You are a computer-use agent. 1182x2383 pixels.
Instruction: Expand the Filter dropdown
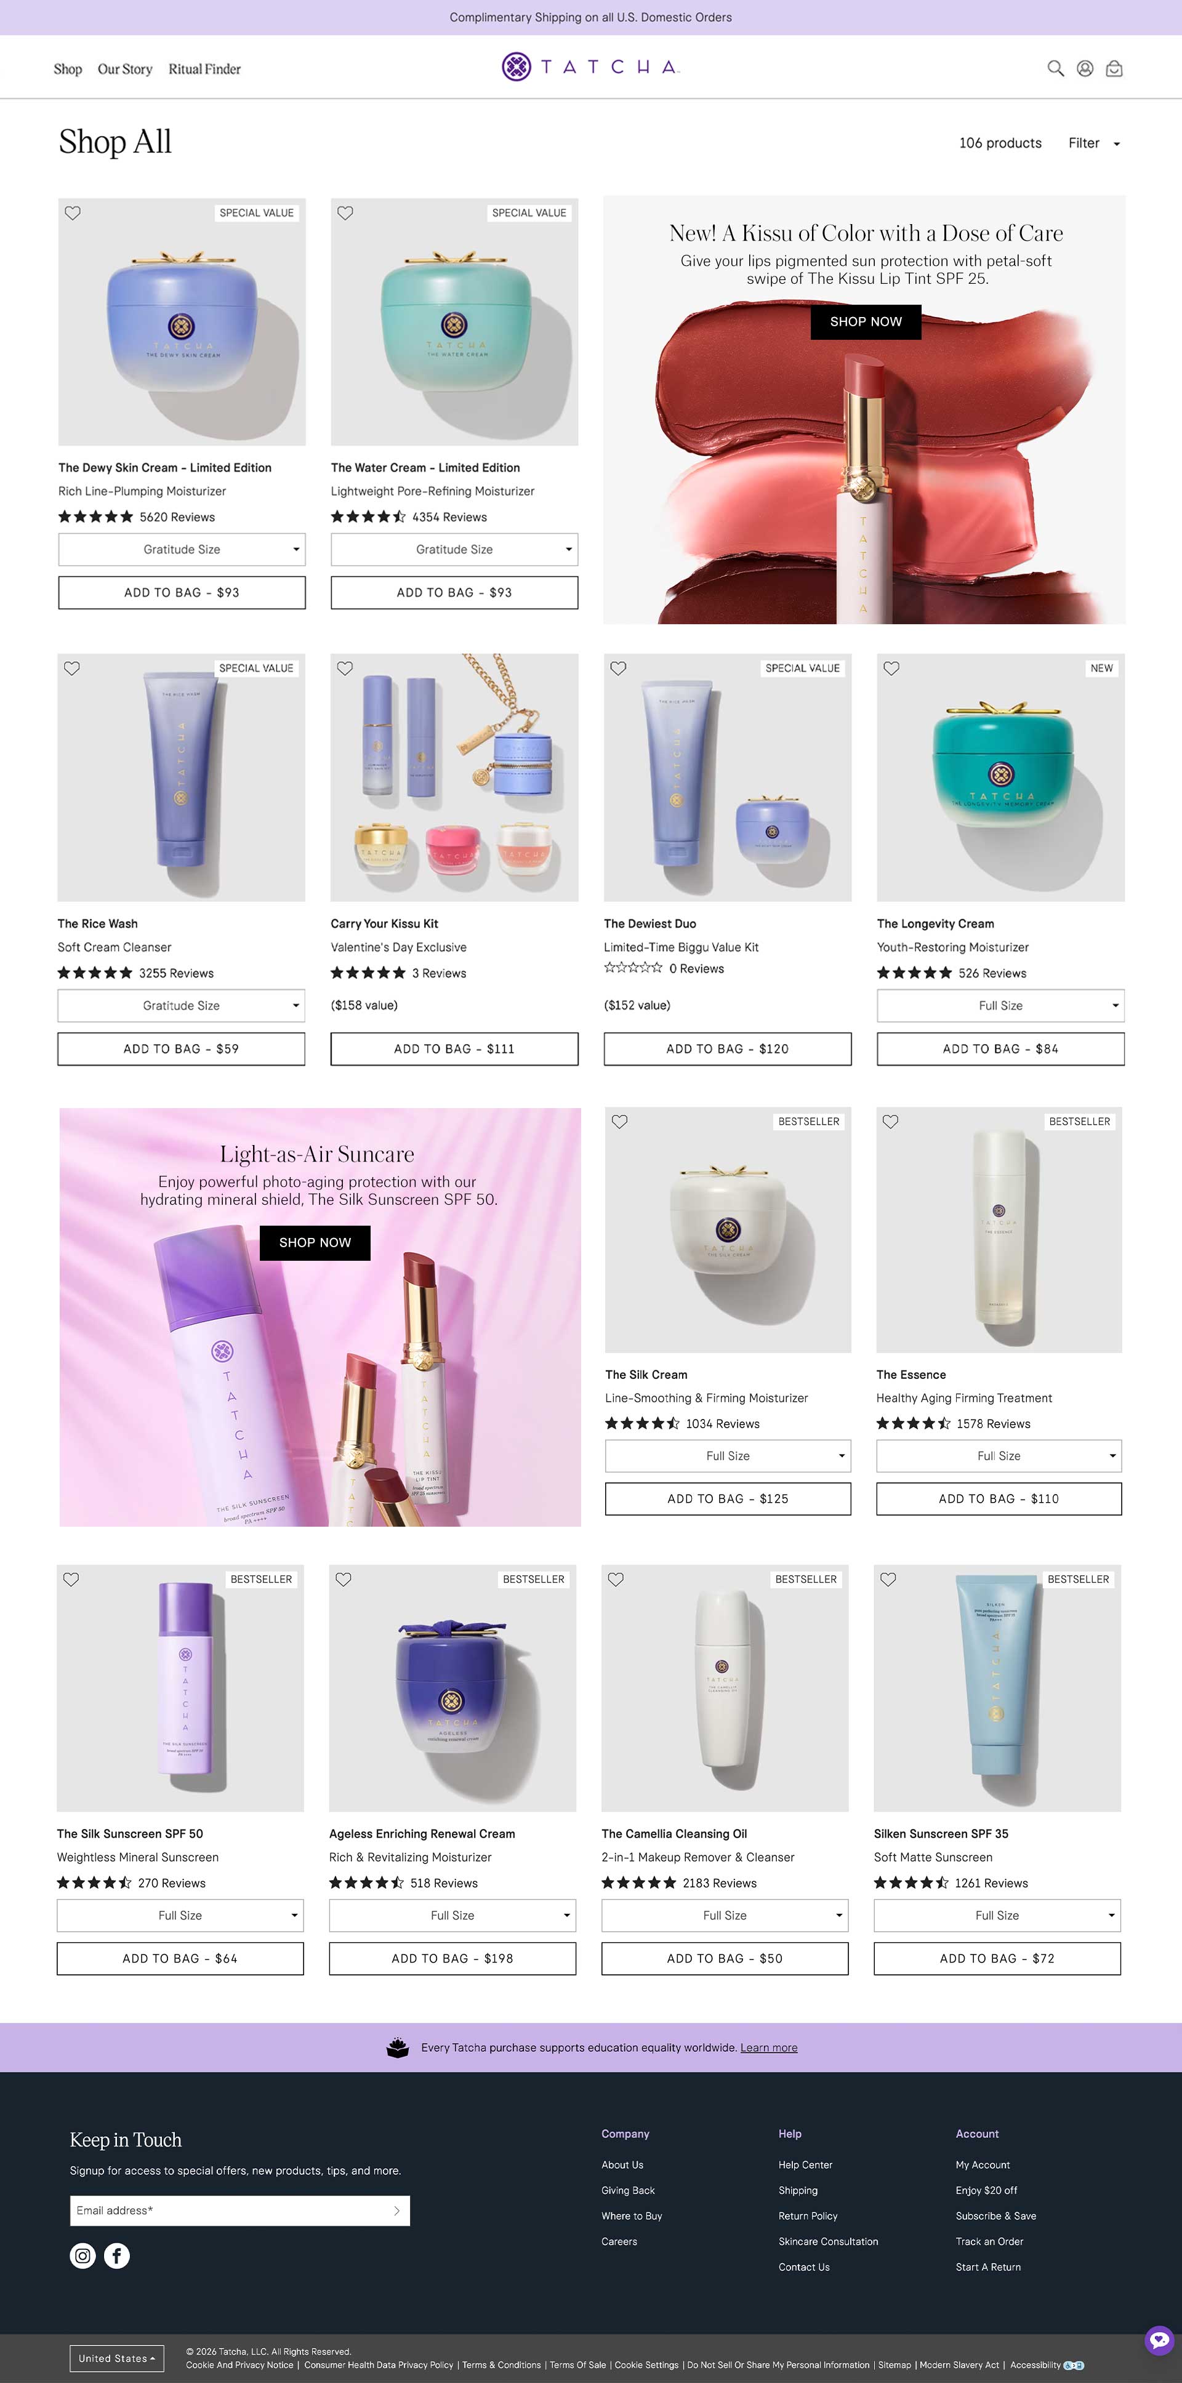(x=1094, y=143)
